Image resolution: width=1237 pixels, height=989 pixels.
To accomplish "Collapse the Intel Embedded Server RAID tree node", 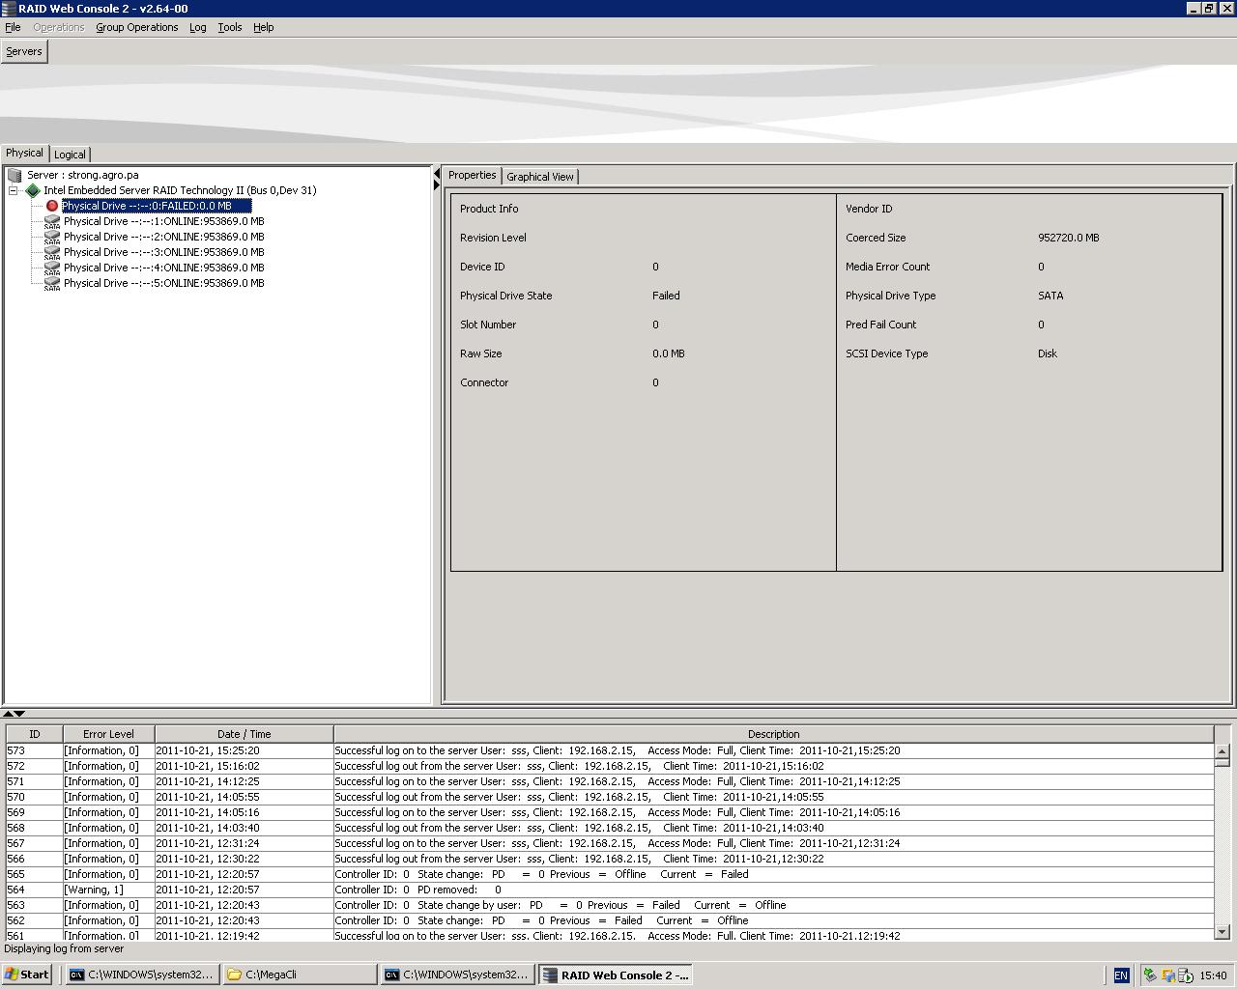I will pos(14,190).
